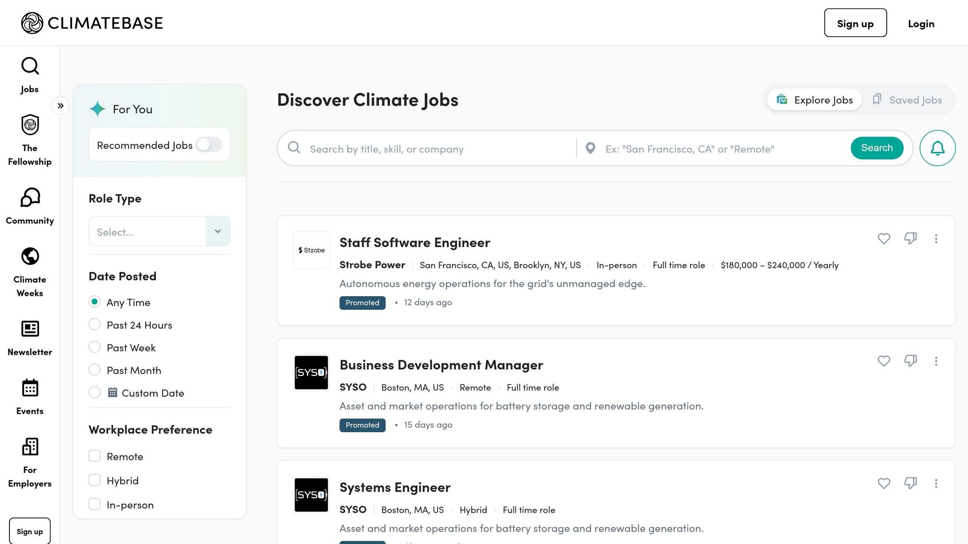Click the job alert bell icon

coord(937,148)
